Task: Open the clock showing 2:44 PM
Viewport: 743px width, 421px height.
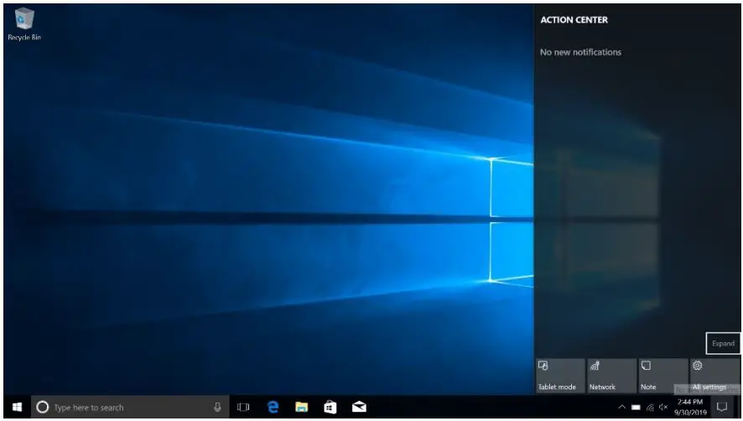Action: pyautogui.click(x=690, y=407)
